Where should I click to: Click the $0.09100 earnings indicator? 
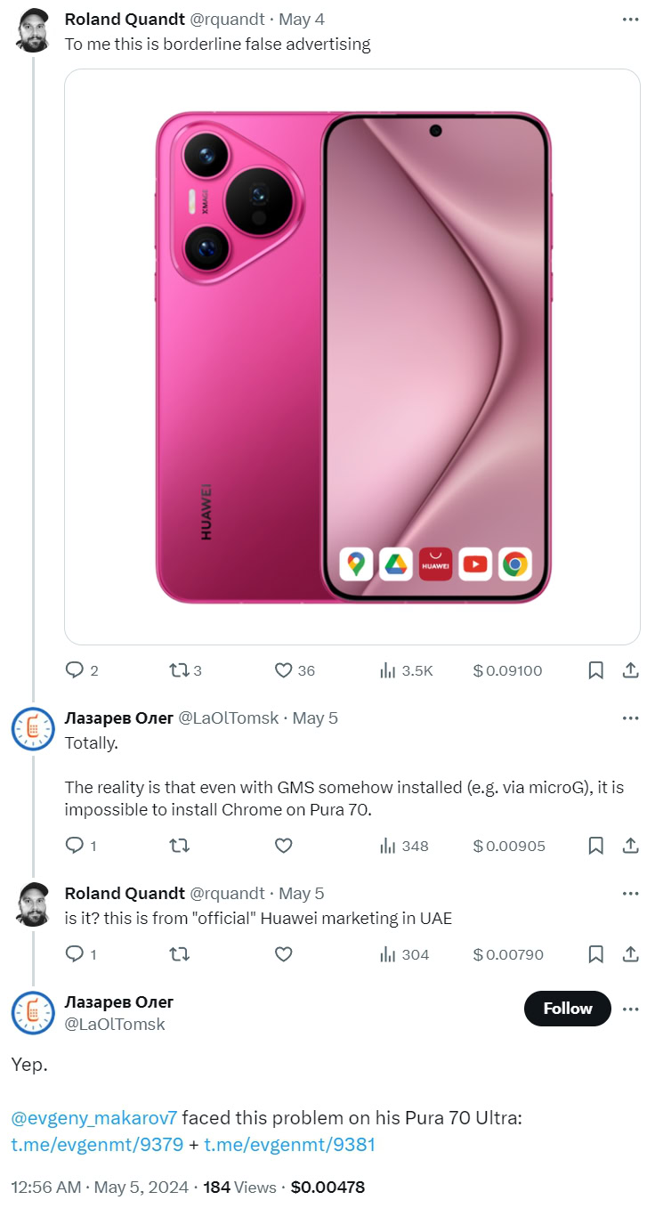tap(507, 670)
